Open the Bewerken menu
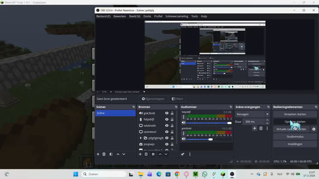The image size is (319, 179). point(120,16)
